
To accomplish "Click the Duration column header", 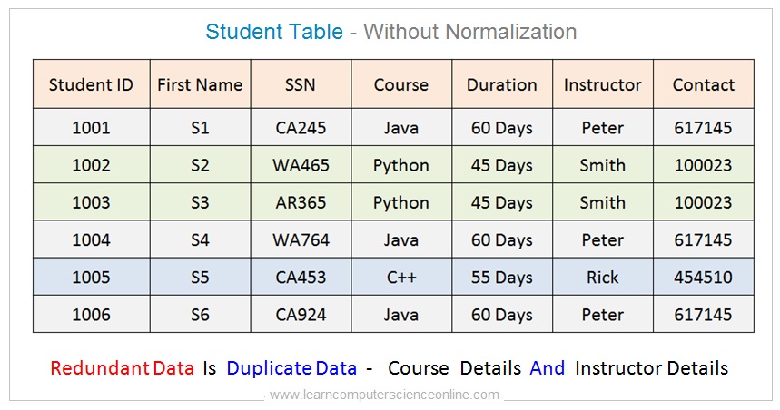I will [501, 84].
